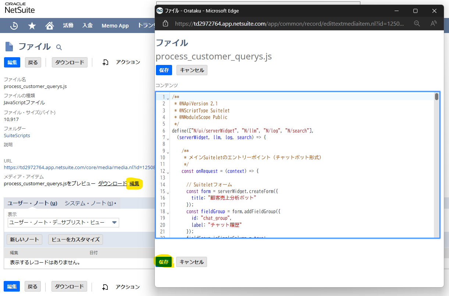Collapse createForm call at line 15

point(168,192)
